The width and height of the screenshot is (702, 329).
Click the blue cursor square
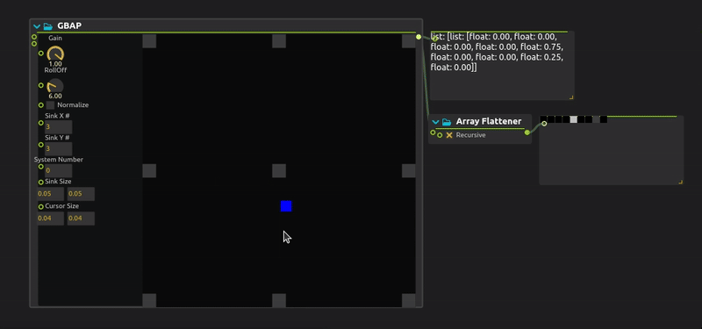coord(286,206)
